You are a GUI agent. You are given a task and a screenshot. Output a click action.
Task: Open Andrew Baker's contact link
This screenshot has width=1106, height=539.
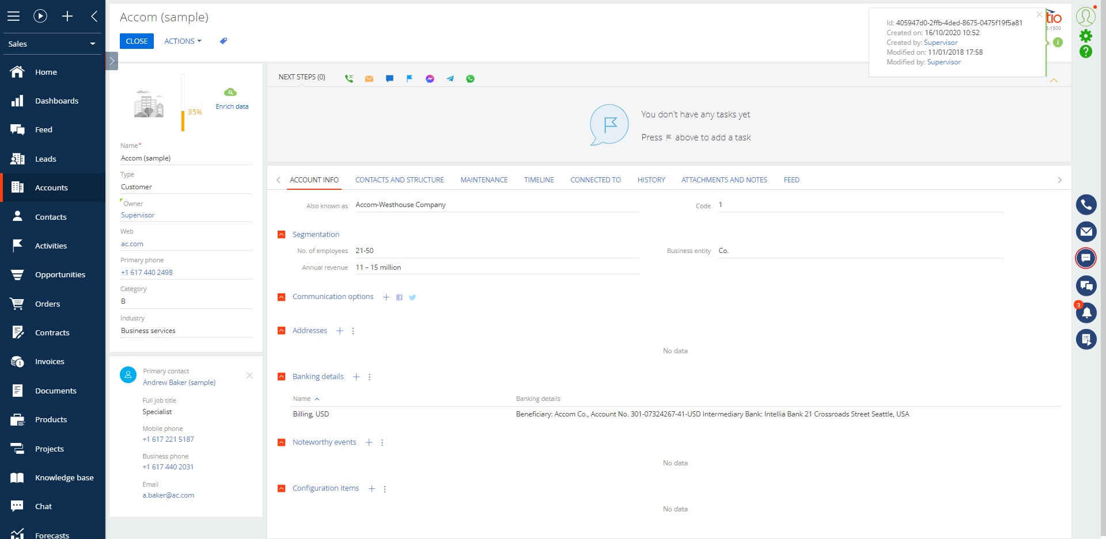[x=179, y=382]
